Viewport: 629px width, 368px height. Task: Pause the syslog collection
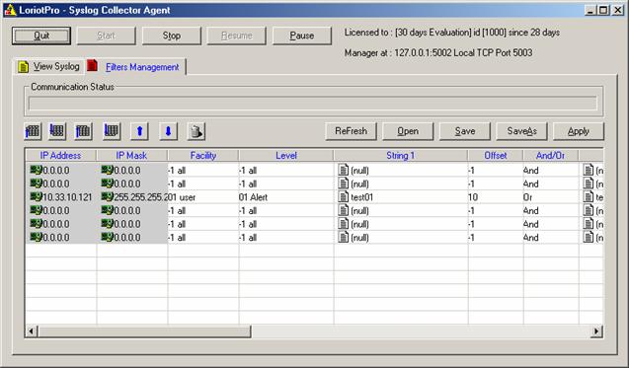pyautogui.click(x=302, y=36)
